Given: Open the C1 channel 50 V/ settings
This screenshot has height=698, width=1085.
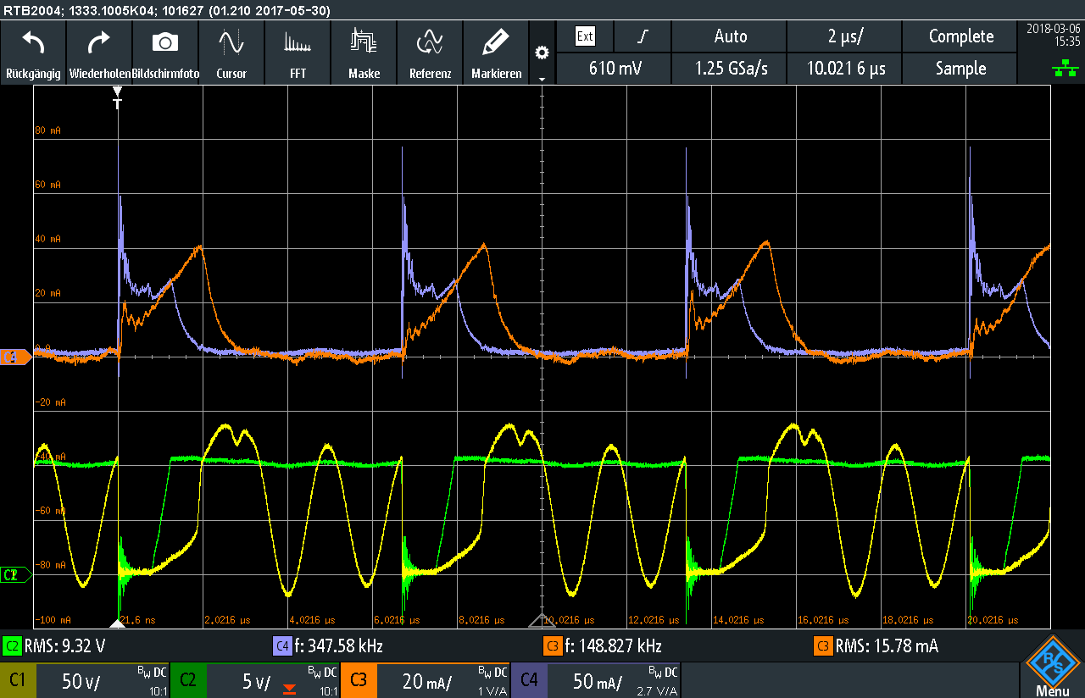Looking at the screenshot, I should point(85,680).
